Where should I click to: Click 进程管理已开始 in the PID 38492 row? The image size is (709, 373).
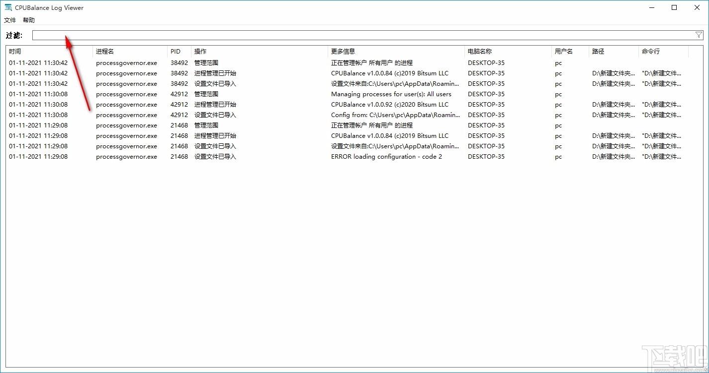[x=215, y=73]
